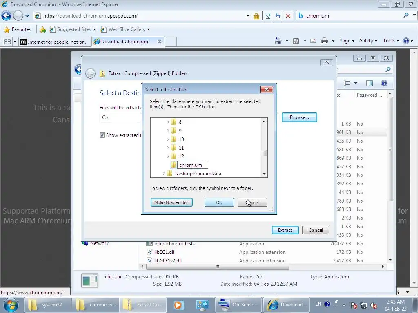The height and width of the screenshot is (313, 418).
Task: Open the Tools menu
Action: point(391,41)
